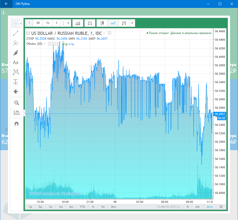The width and height of the screenshot is (238, 220).
Task: Select the brush drawing tool
Action: tap(16, 53)
